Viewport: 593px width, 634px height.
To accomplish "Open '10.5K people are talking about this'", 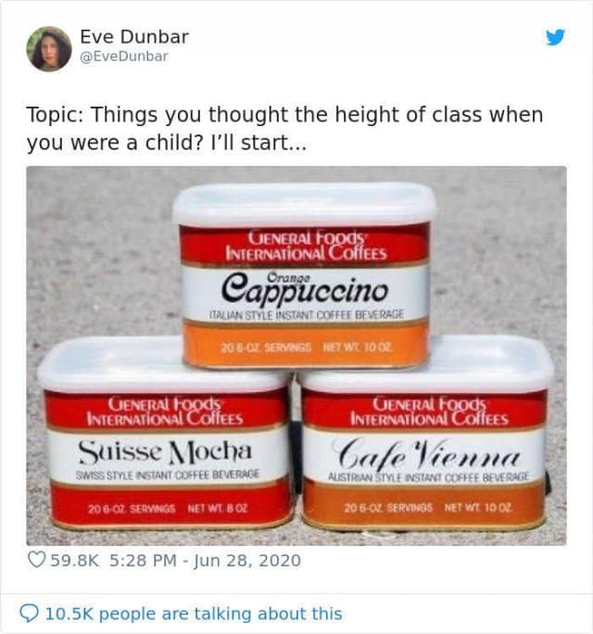I will click(194, 614).
